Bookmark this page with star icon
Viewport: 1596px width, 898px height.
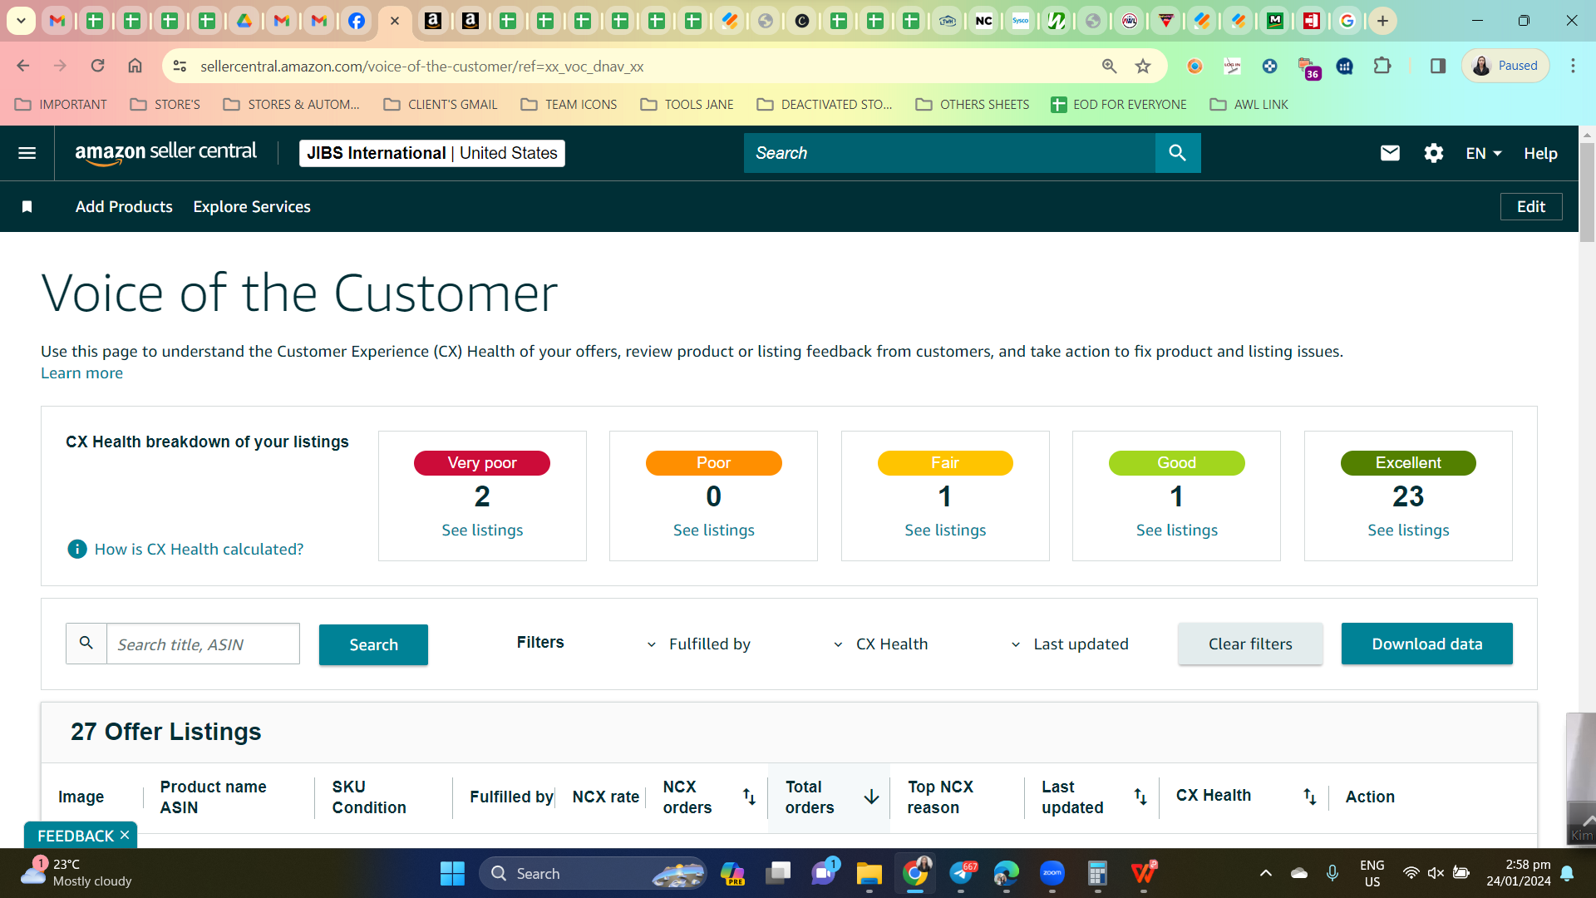point(1143,66)
